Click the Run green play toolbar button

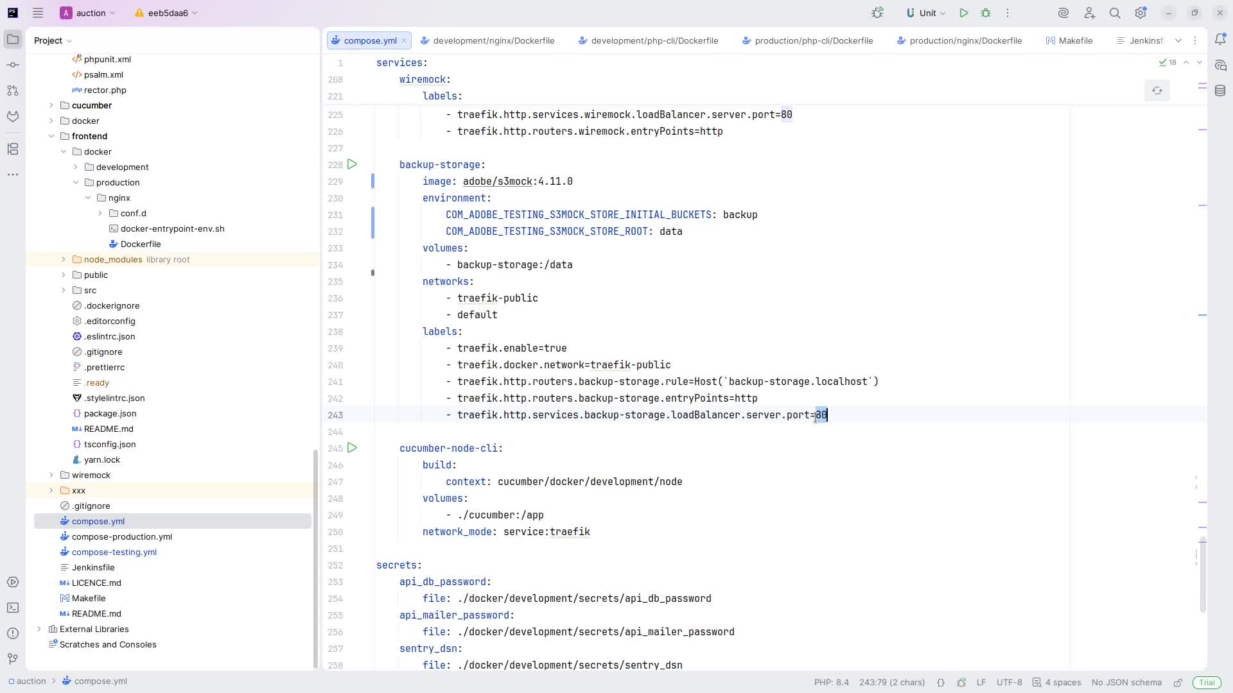point(964,13)
